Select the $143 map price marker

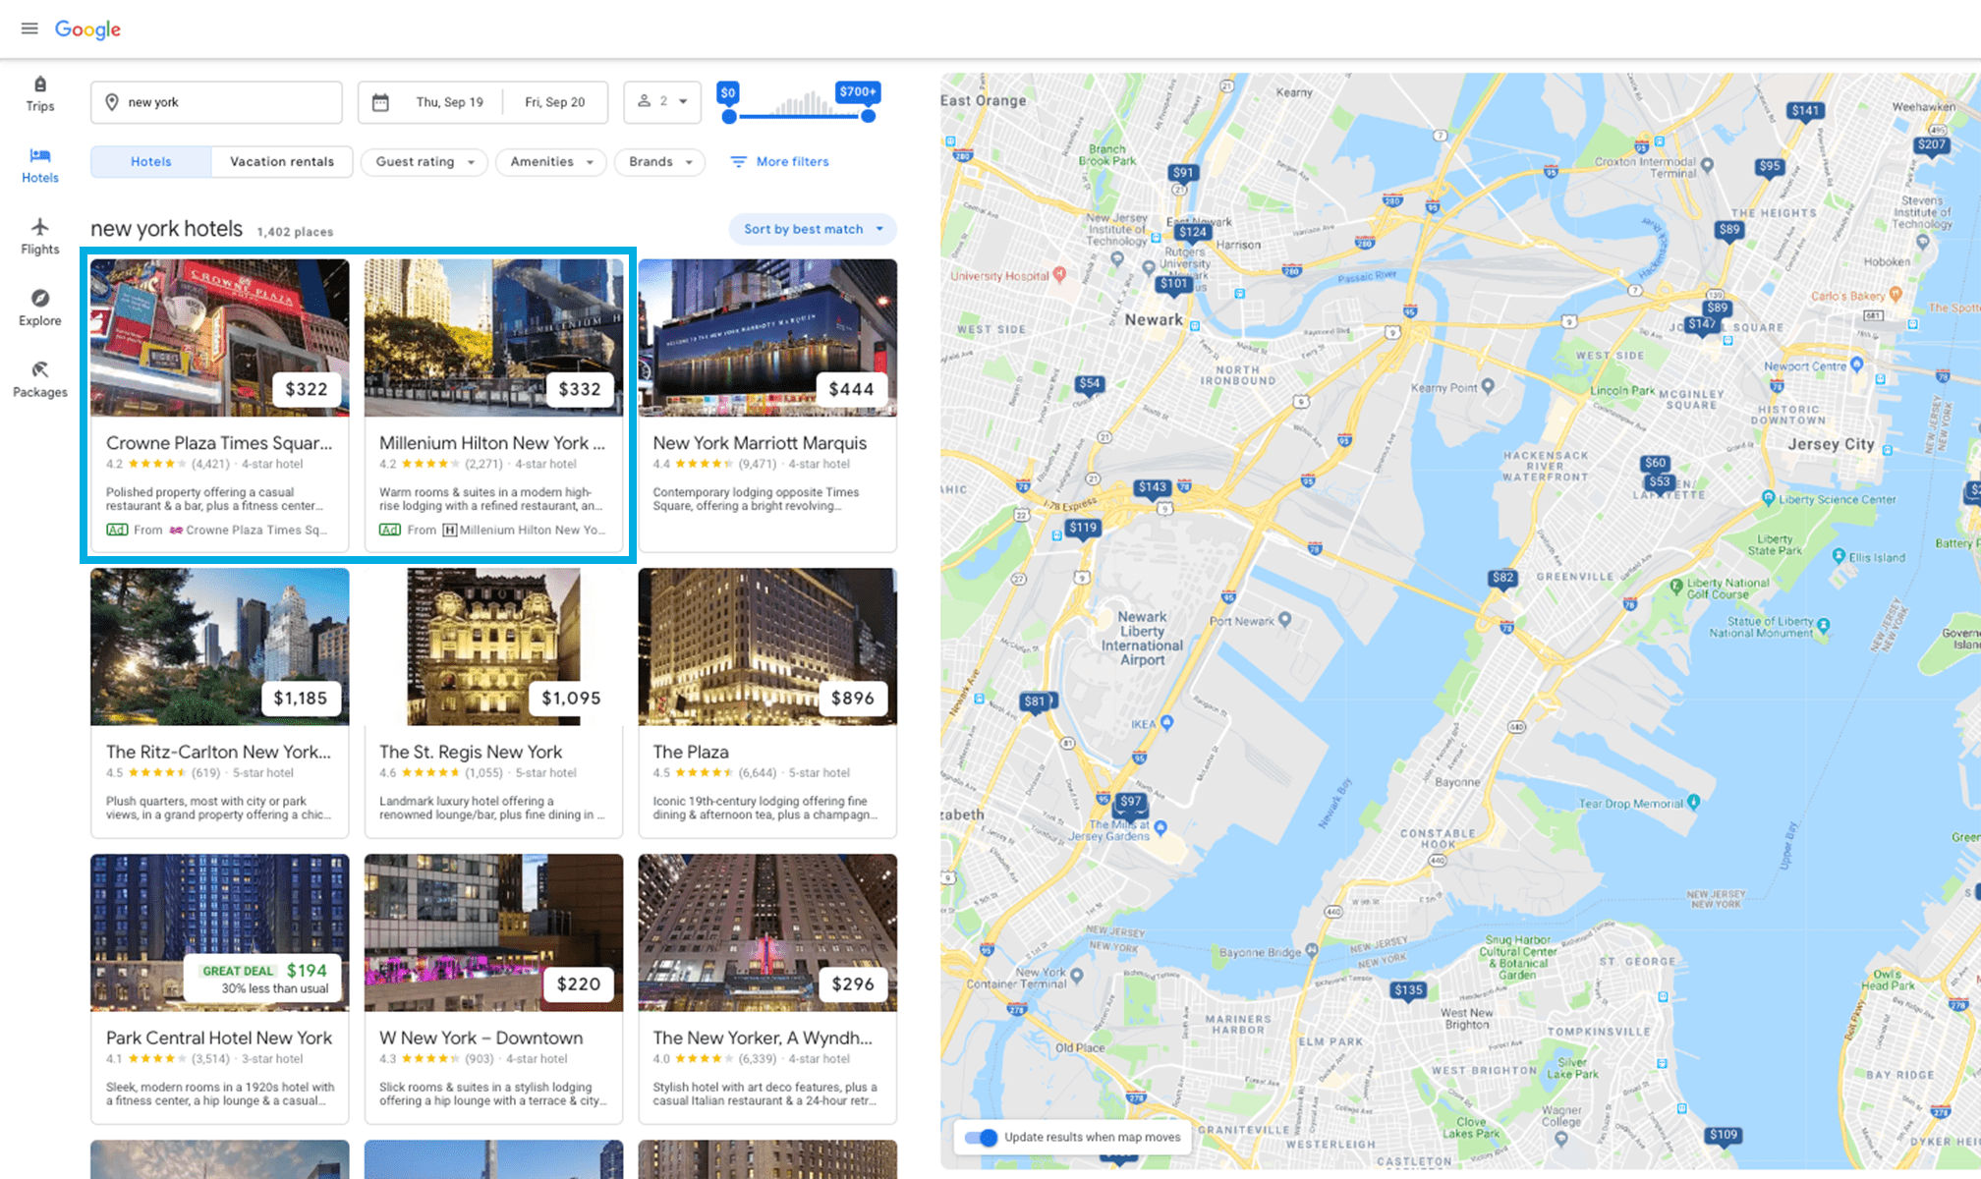1152,487
